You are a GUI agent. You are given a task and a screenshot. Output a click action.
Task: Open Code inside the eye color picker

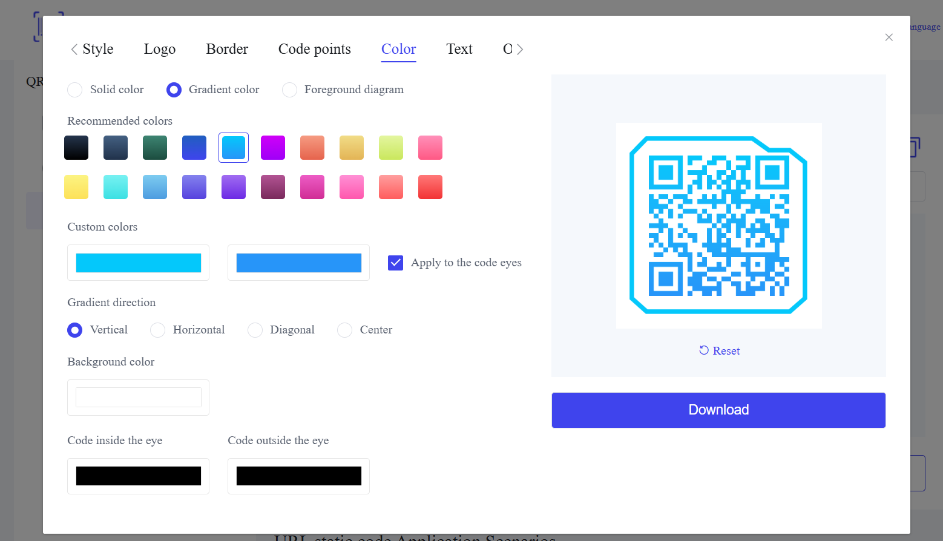138,476
